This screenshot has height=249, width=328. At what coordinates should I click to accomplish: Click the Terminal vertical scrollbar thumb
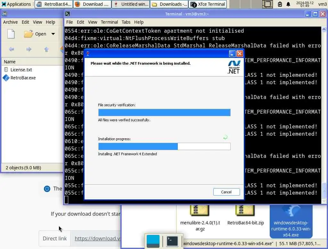324,190
